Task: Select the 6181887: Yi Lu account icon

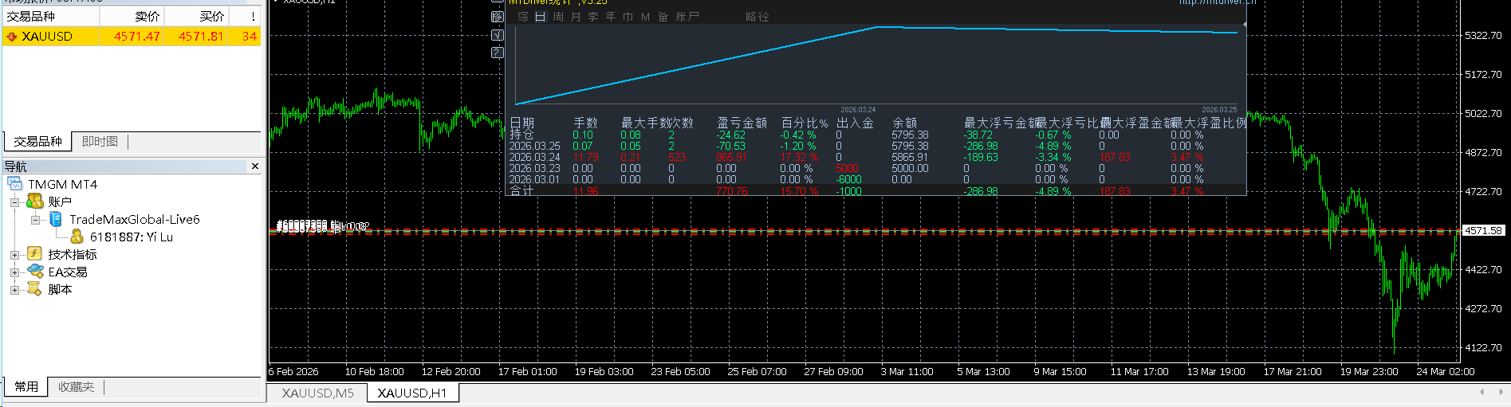Action: tap(77, 237)
